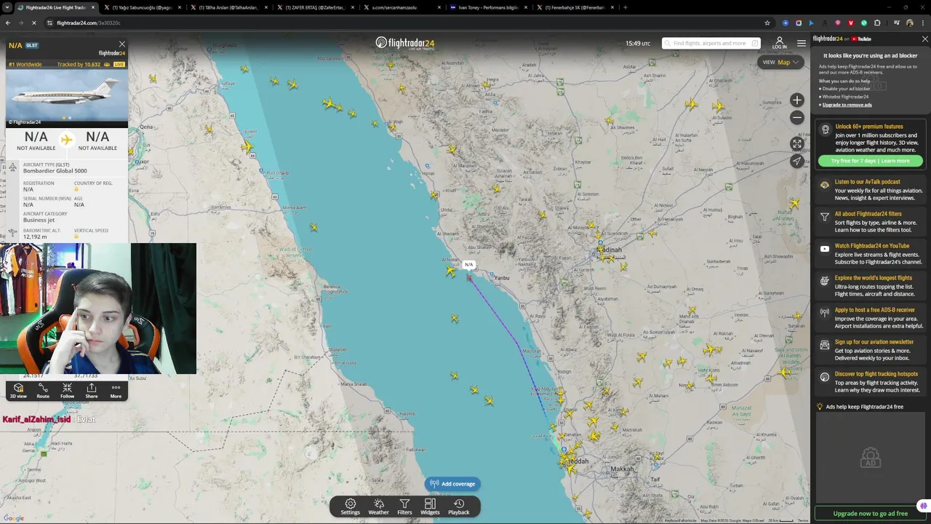Expand the VIEW Map dropdown
The width and height of the screenshot is (931, 524).
pyautogui.click(x=782, y=62)
